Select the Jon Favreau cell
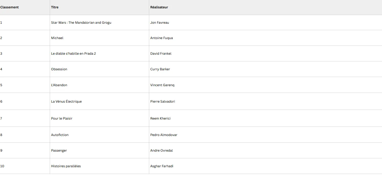Viewport: 382px width, 185px height. click(266, 23)
